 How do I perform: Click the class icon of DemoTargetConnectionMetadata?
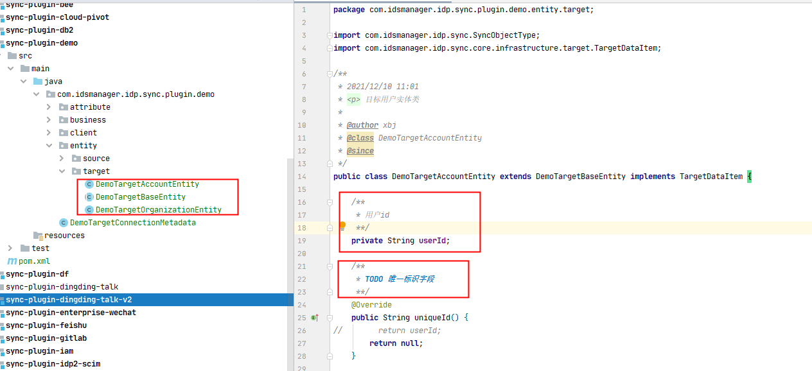tap(63, 223)
